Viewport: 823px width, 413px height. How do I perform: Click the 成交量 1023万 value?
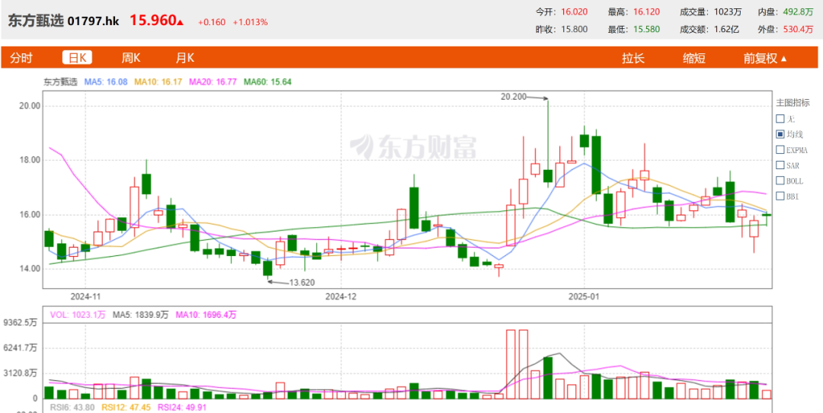(727, 11)
